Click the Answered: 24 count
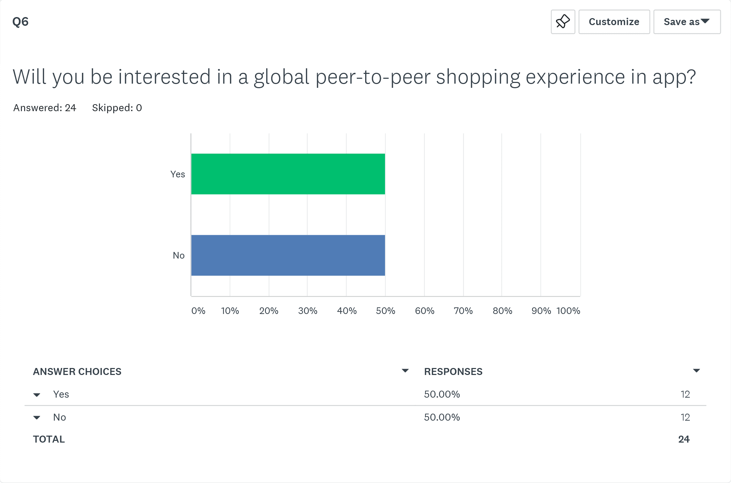Viewport: 731px width, 483px height. pos(45,108)
